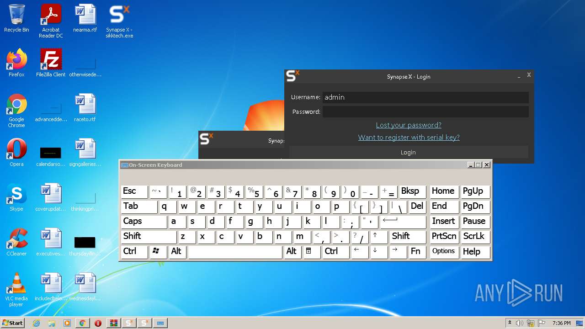Screen dimensions: 585x329
Task: Toggle the left Shift key
Action: (x=149, y=237)
